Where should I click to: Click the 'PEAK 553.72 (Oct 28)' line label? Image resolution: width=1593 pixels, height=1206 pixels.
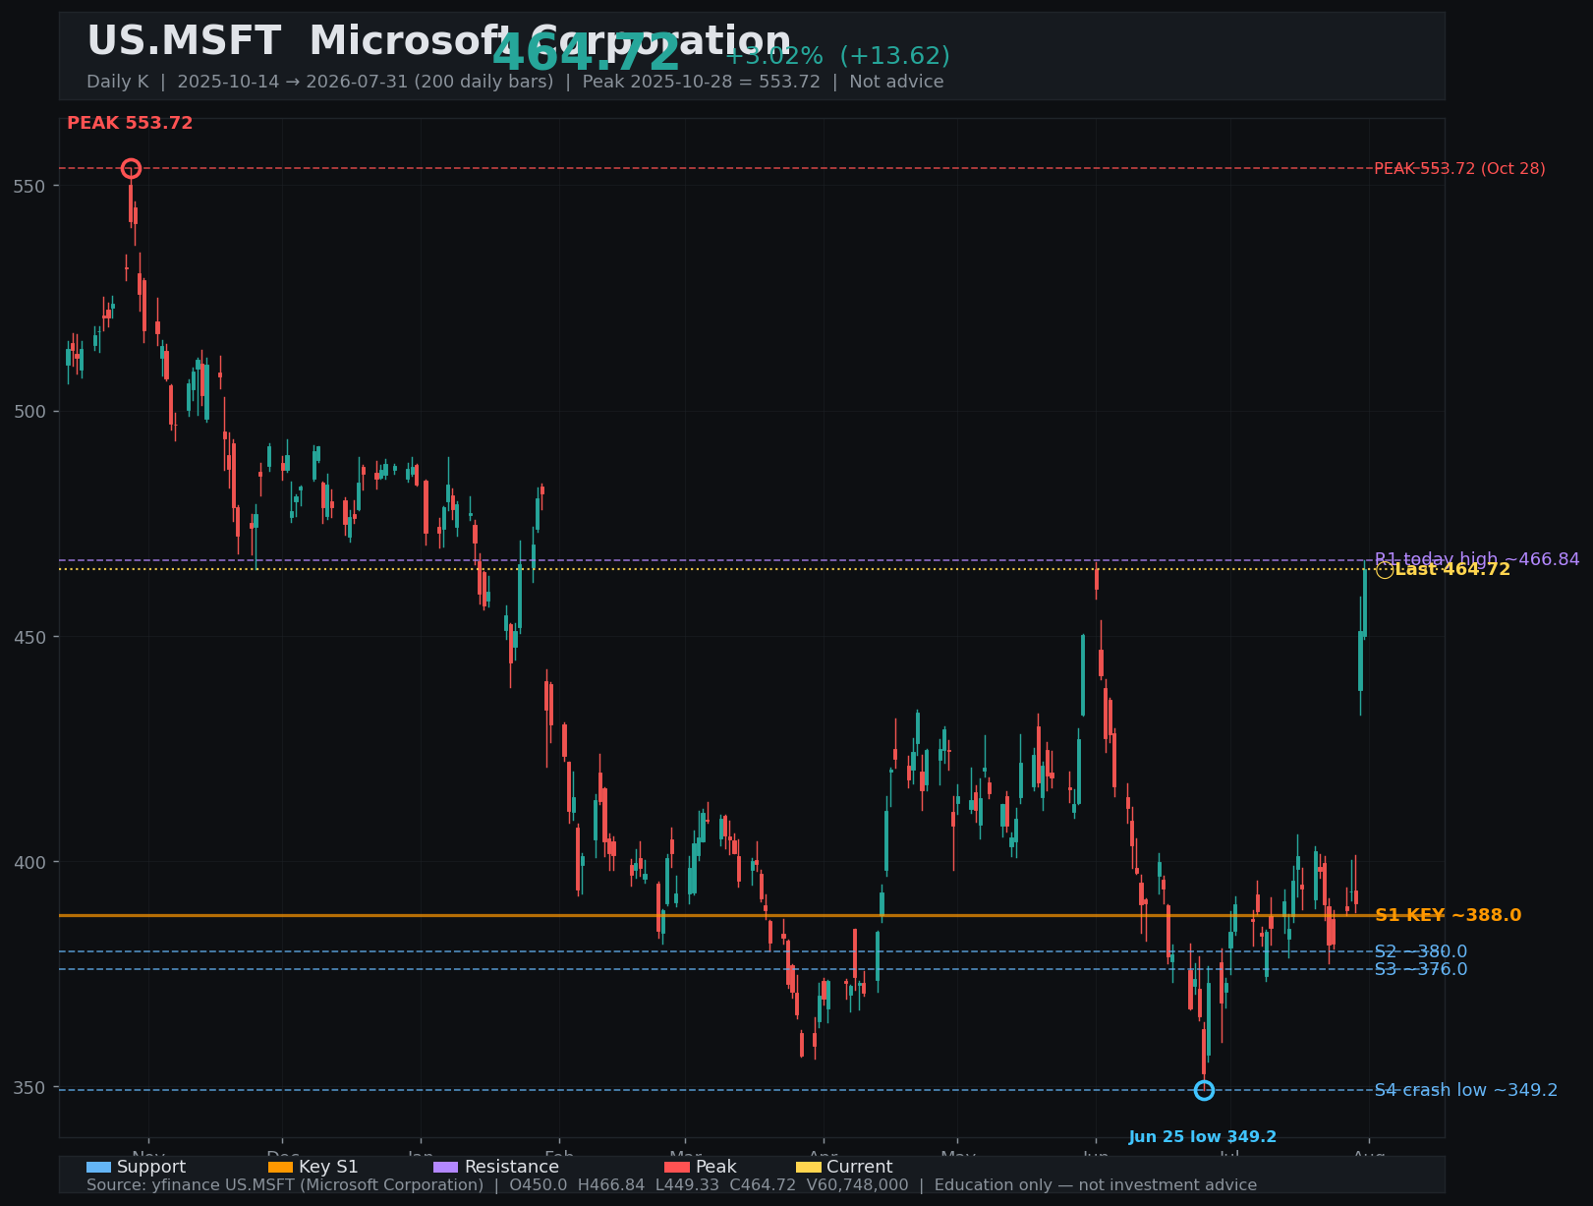tap(1459, 169)
